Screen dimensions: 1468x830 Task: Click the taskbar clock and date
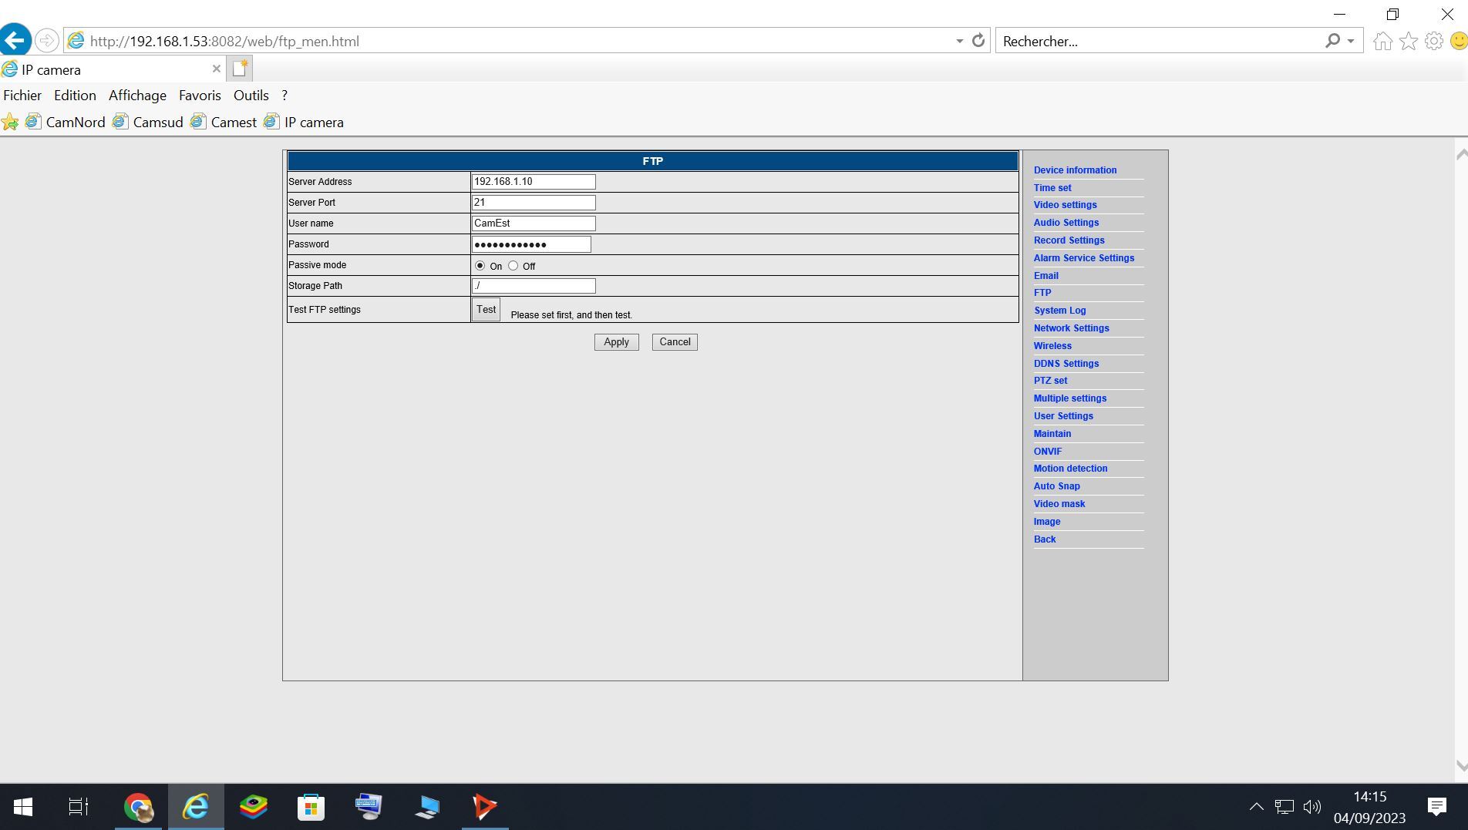click(1369, 807)
